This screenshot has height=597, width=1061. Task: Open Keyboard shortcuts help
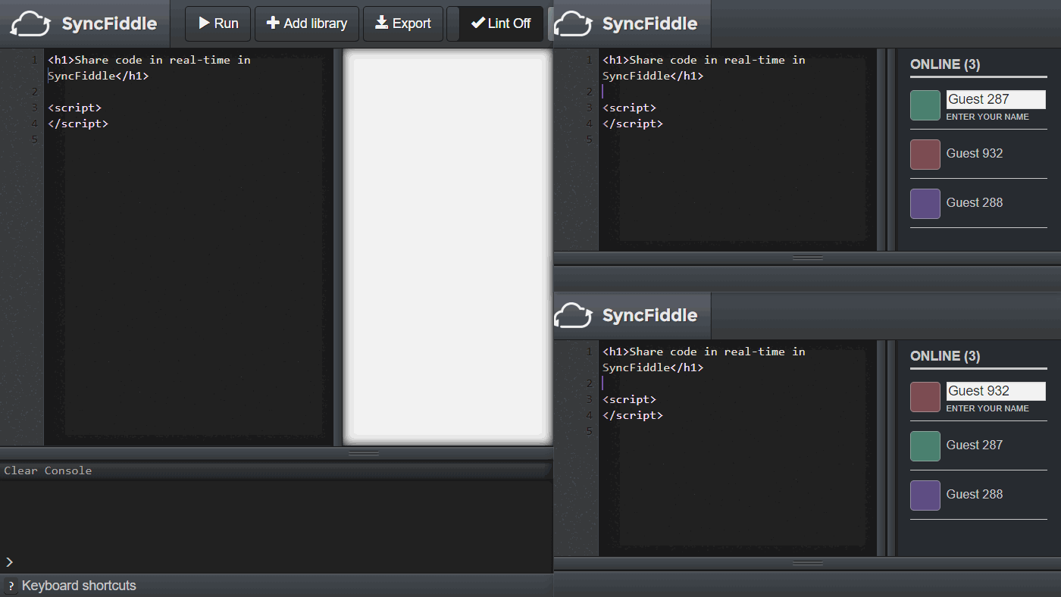point(79,586)
